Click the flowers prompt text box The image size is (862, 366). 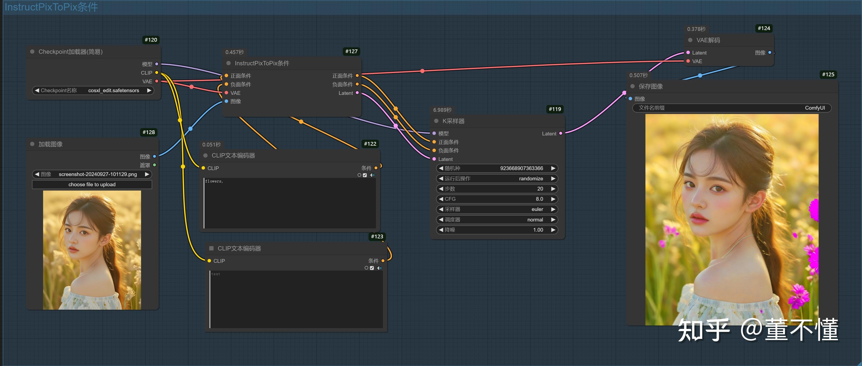[x=290, y=203]
